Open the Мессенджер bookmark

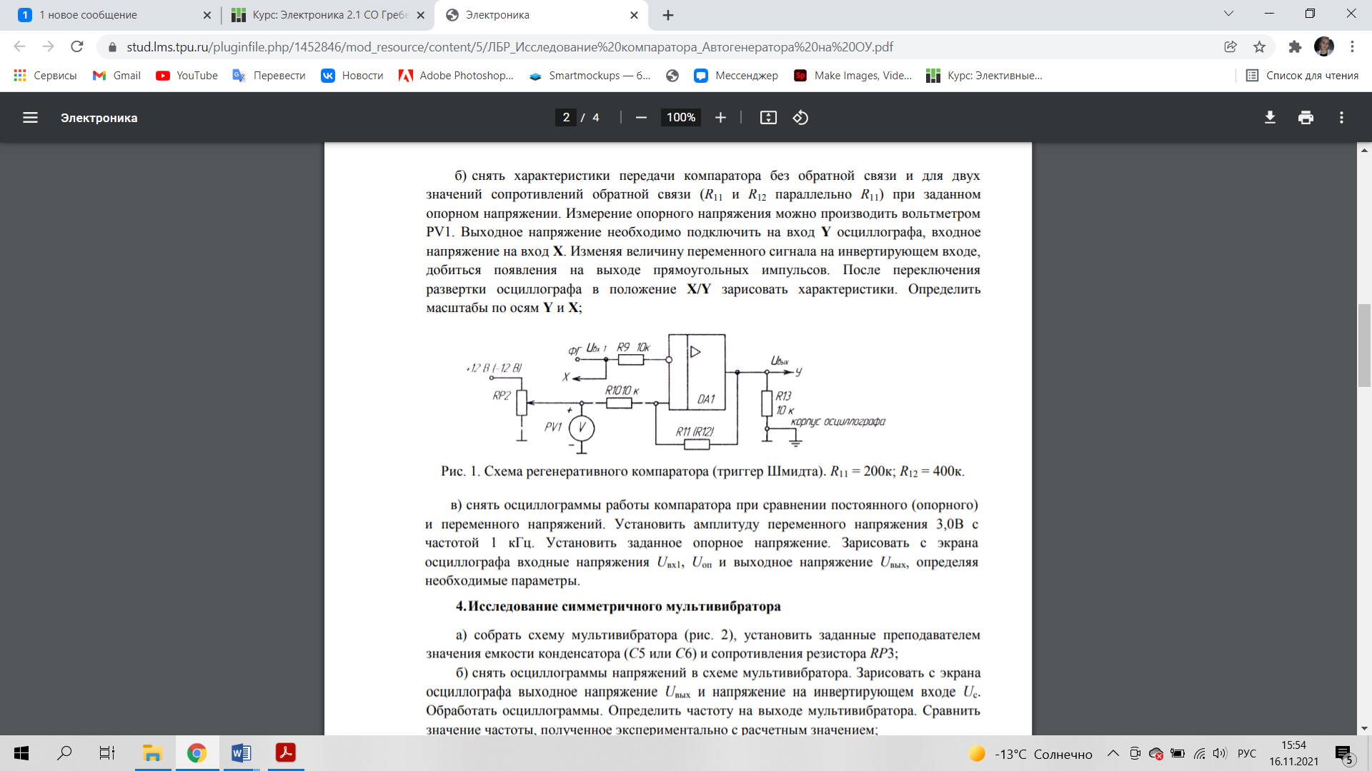pos(736,76)
